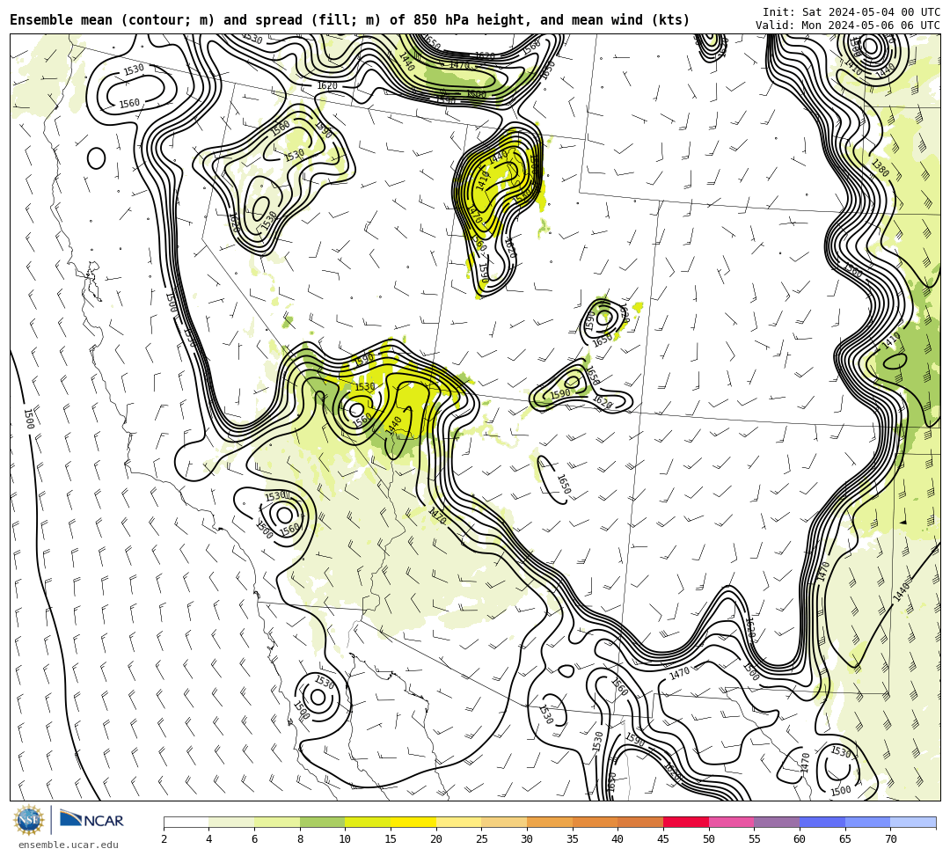Pick the light green 6–8 m colorbar swatch

pyautogui.click(x=277, y=822)
